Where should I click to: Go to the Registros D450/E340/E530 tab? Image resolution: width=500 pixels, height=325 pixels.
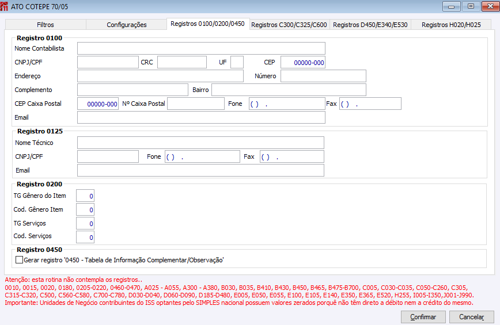pyautogui.click(x=370, y=25)
